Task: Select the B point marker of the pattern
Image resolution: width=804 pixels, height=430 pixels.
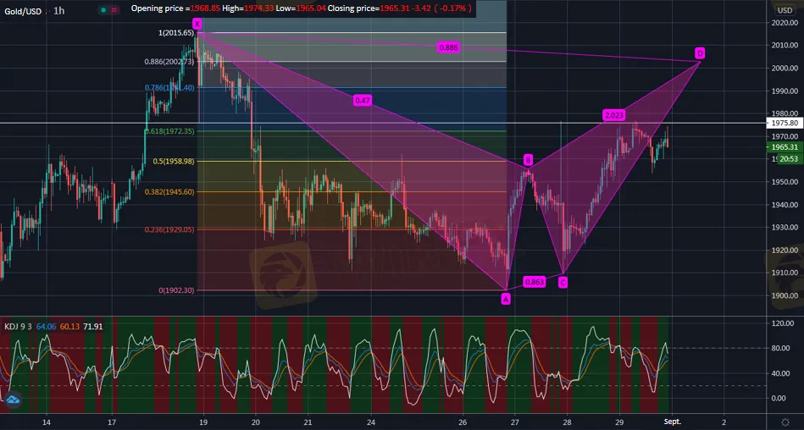Action: 528,161
